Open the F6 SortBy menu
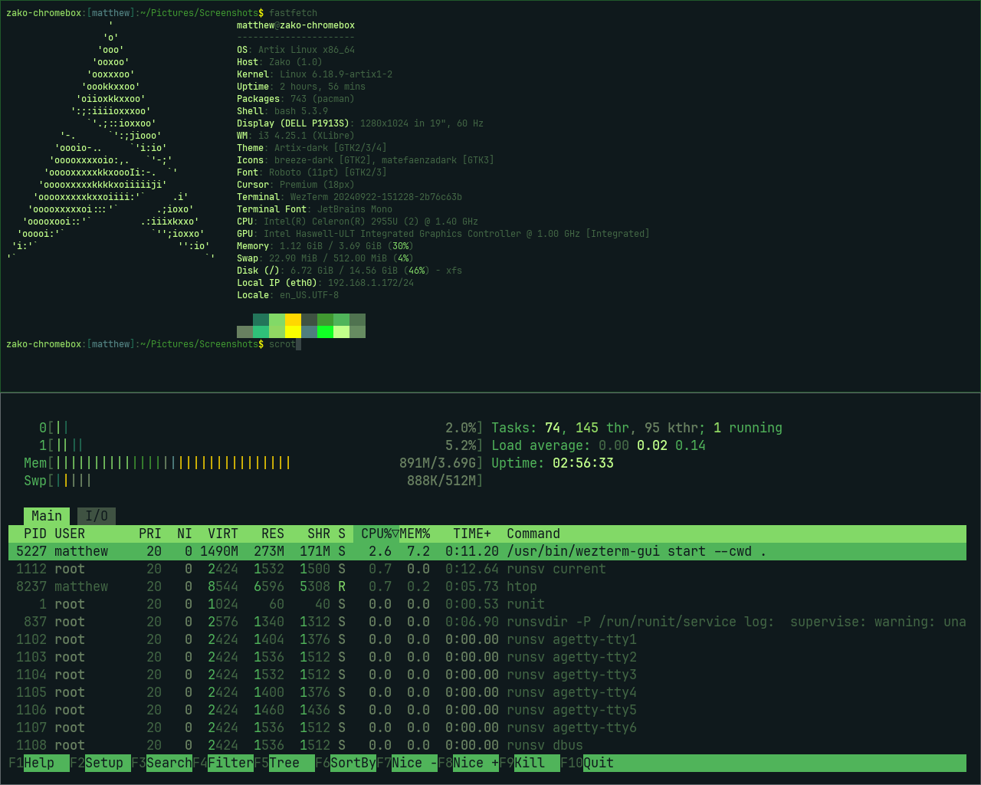The image size is (981, 785). point(353,763)
